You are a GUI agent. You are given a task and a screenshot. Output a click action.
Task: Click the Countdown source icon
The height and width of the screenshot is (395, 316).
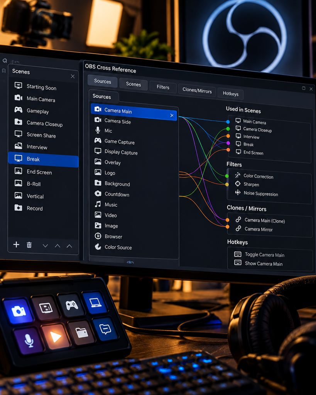(98, 194)
